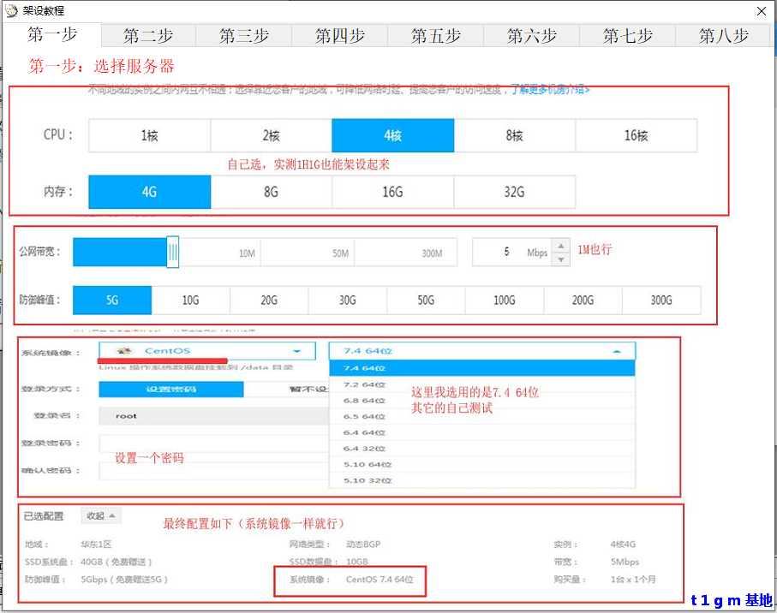Viewport: 777px width, 613px height.
Task: Click the bandwidth slider handle
Action: pyautogui.click(x=172, y=253)
